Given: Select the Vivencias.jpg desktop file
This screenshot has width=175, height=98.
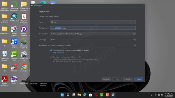Looking at the screenshot, I should [24, 82].
